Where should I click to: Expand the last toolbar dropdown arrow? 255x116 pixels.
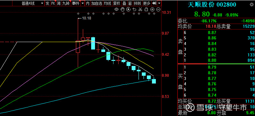[159, 3]
